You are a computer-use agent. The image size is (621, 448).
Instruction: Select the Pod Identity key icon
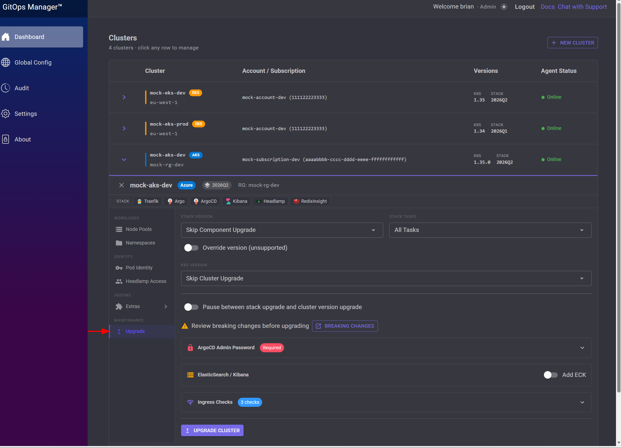click(x=119, y=268)
